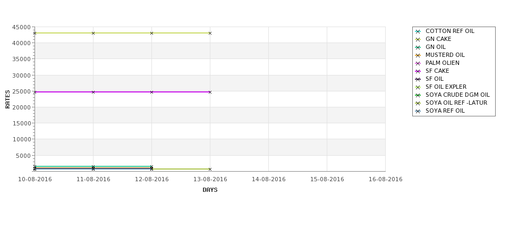Click the GN CAKE legend marker
Image resolution: width=518 pixels, height=228 pixels.
coord(418,39)
